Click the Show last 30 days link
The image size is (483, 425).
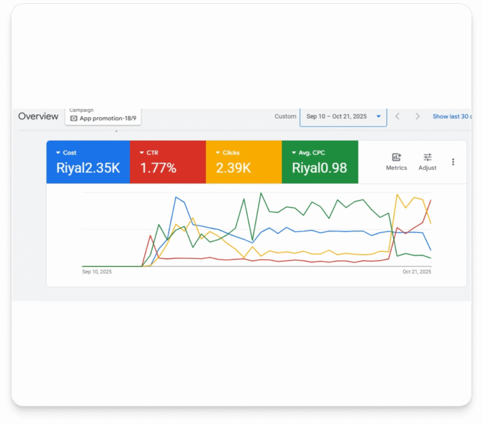tap(452, 116)
